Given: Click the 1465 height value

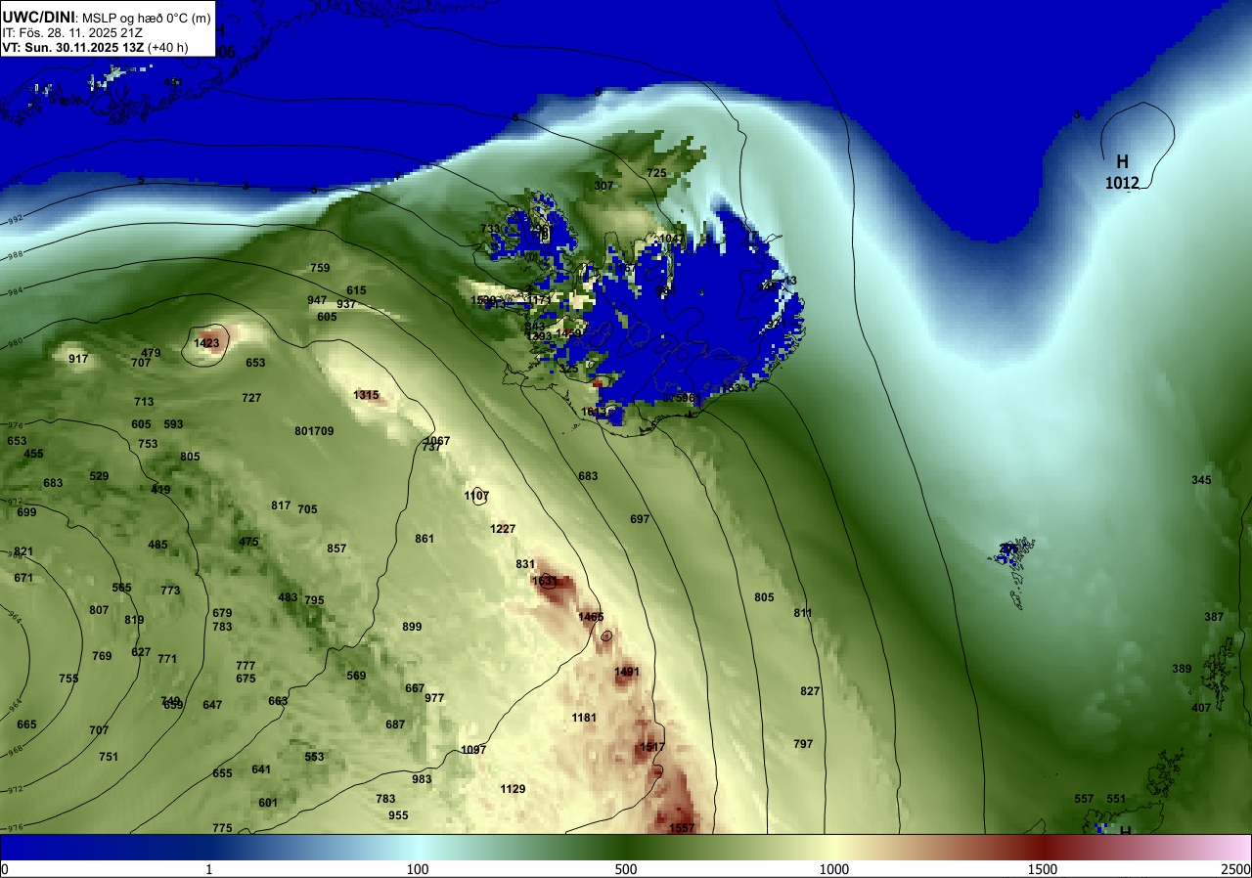Looking at the screenshot, I should [591, 617].
